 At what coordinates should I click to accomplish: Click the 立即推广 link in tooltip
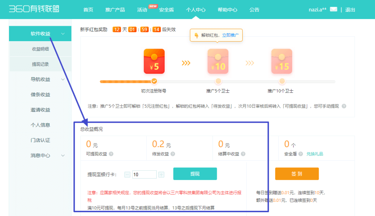click(x=230, y=35)
